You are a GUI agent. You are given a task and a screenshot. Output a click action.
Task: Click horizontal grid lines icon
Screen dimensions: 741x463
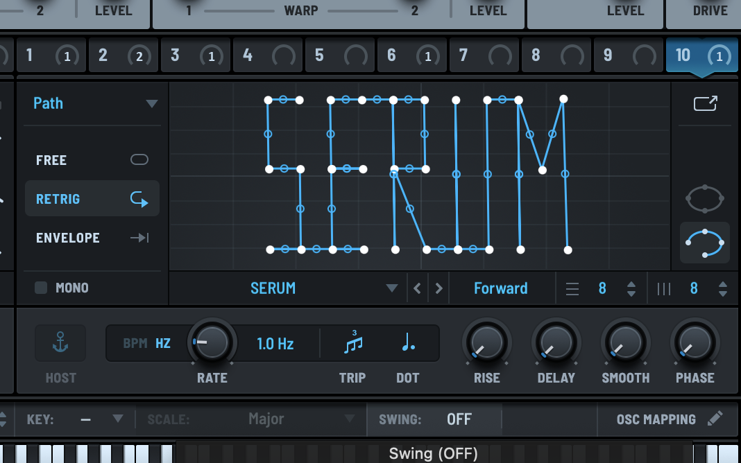point(572,288)
